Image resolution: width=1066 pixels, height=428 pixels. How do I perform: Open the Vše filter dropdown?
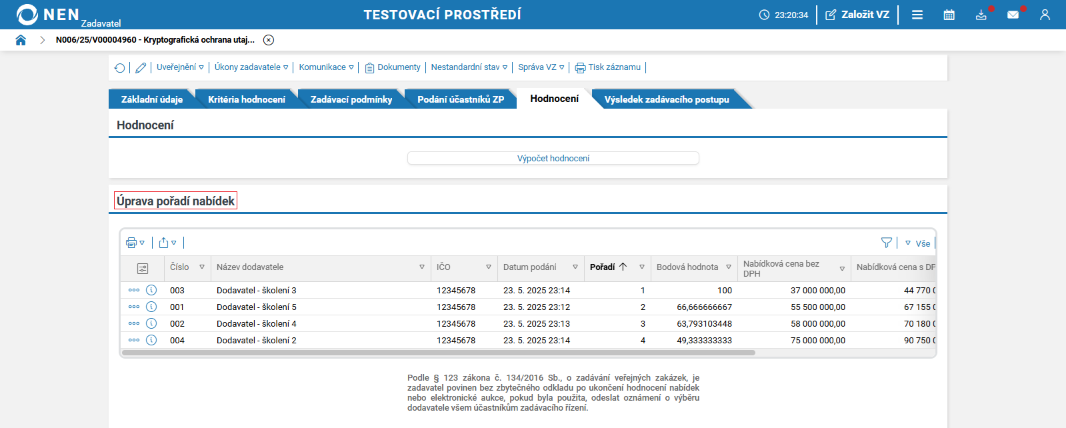[x=917, y=243]
